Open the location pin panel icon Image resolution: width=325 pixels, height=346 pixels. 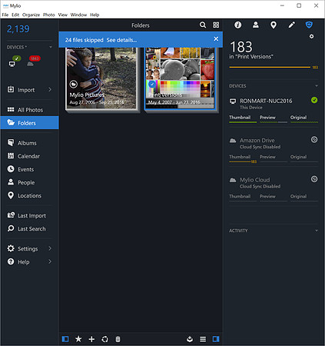[x=274, y=25]
